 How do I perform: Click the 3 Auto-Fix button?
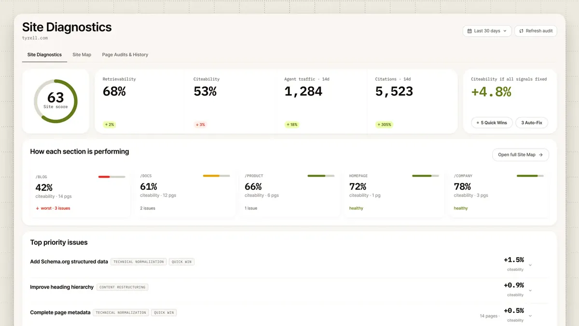point(532,123)
